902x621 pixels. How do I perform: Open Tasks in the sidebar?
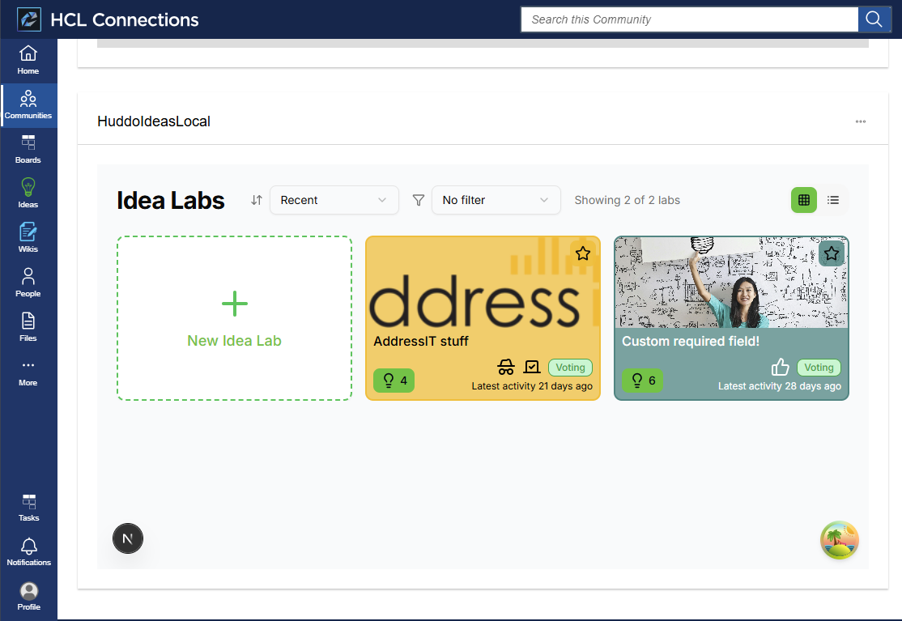[x=28, y=507]
